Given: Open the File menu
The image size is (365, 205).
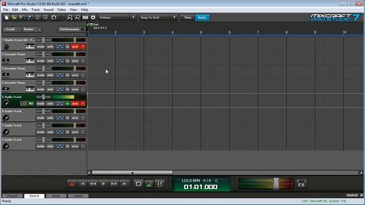Looking at the screenshot, I should point(6,10).
